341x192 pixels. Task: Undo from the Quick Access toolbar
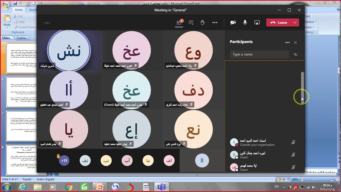click(21, 3)
